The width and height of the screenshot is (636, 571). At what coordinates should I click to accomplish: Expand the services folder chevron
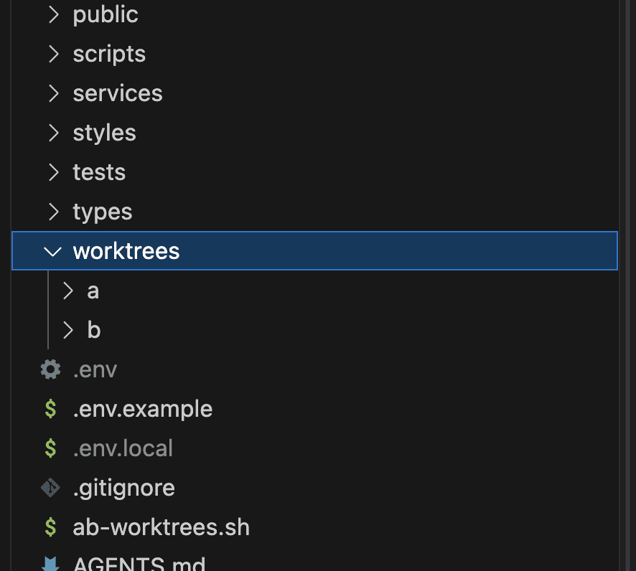53,93
